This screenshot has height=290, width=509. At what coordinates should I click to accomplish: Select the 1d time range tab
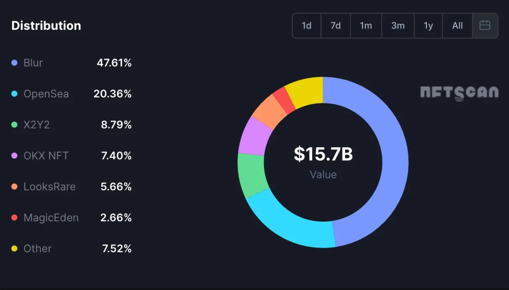pos(306,26)
